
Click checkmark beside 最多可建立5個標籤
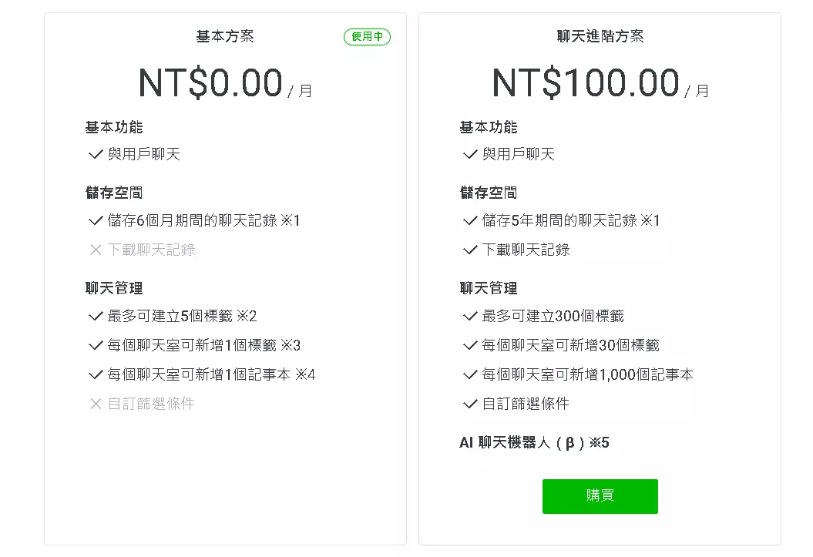tap(96, 317)
